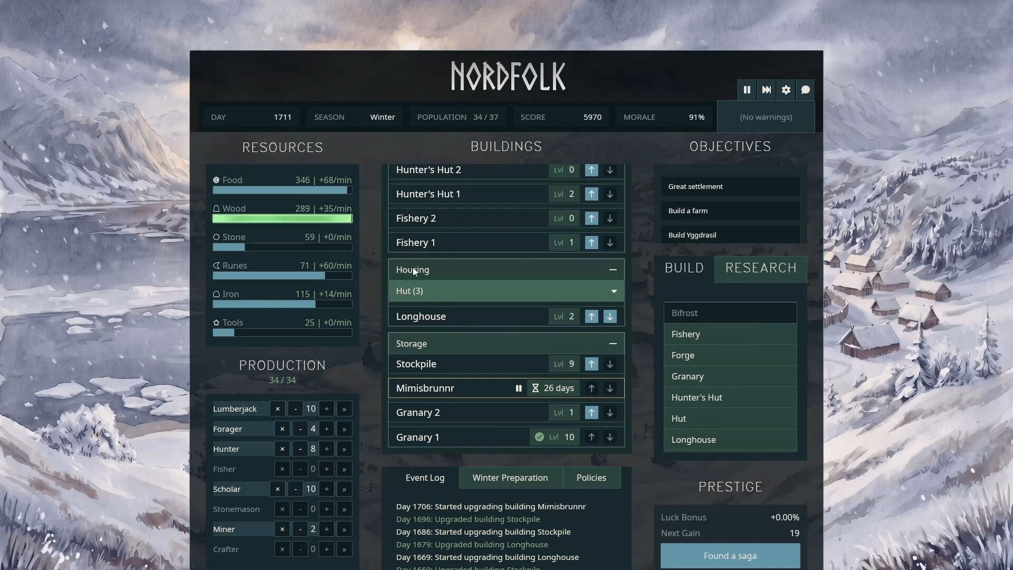Image resolution: width=1013 pixels, height=570 pixels.
Task: Collapse the Storage section
Action: tap(613, 344)
